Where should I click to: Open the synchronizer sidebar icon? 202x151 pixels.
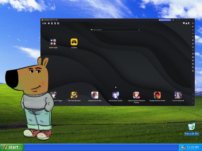point(193,57)
